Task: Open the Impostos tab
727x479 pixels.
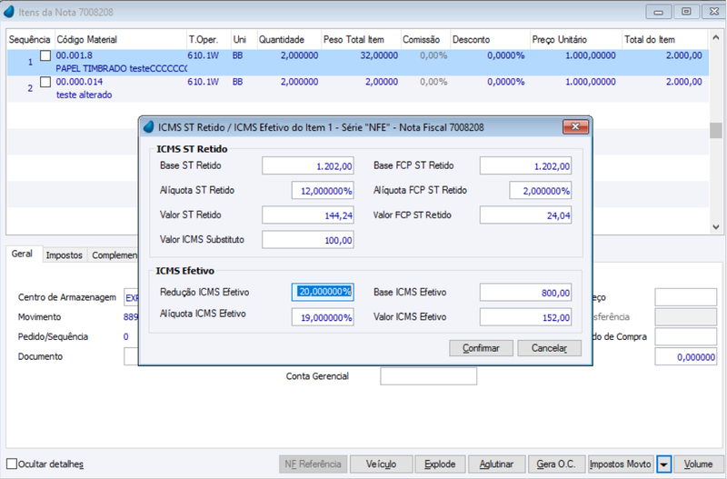Action: [x=64, y=255]
